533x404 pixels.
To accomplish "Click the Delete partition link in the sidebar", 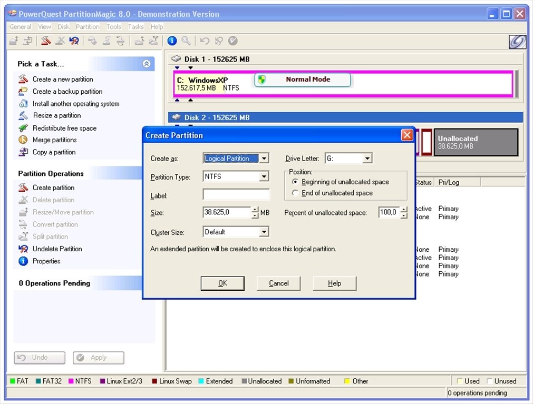I will 53,200.
